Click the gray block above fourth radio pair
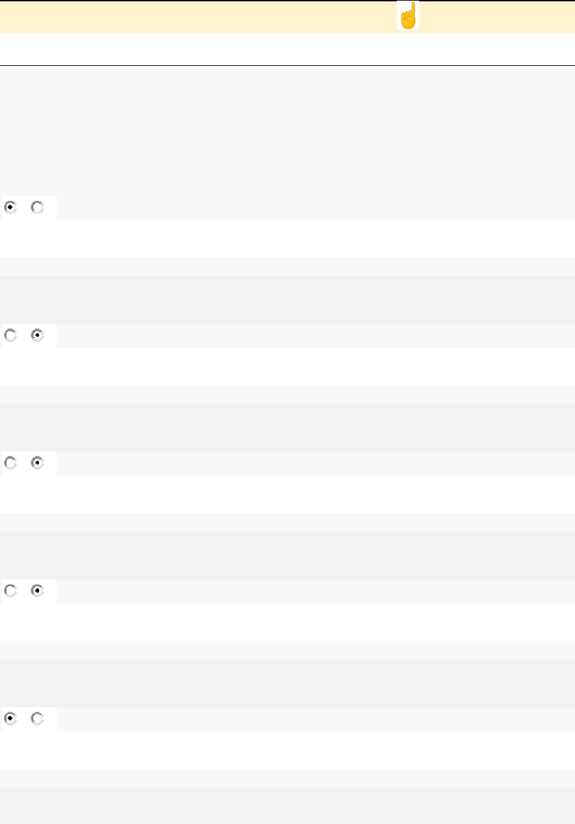The height and width of the screenshot is (824, 575). pos(287,555)
